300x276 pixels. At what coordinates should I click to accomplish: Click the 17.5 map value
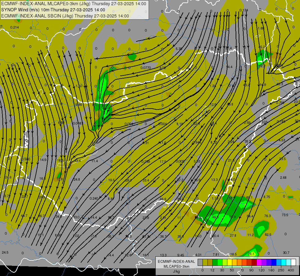coord(163,162)
